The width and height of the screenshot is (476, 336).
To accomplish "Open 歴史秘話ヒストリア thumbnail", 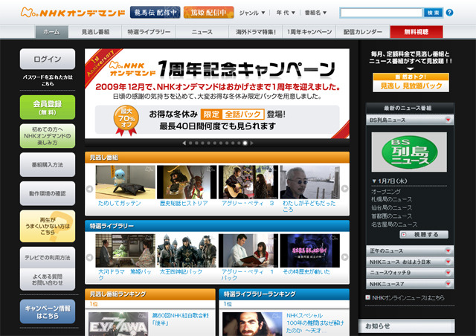I will tap(187, 182).
